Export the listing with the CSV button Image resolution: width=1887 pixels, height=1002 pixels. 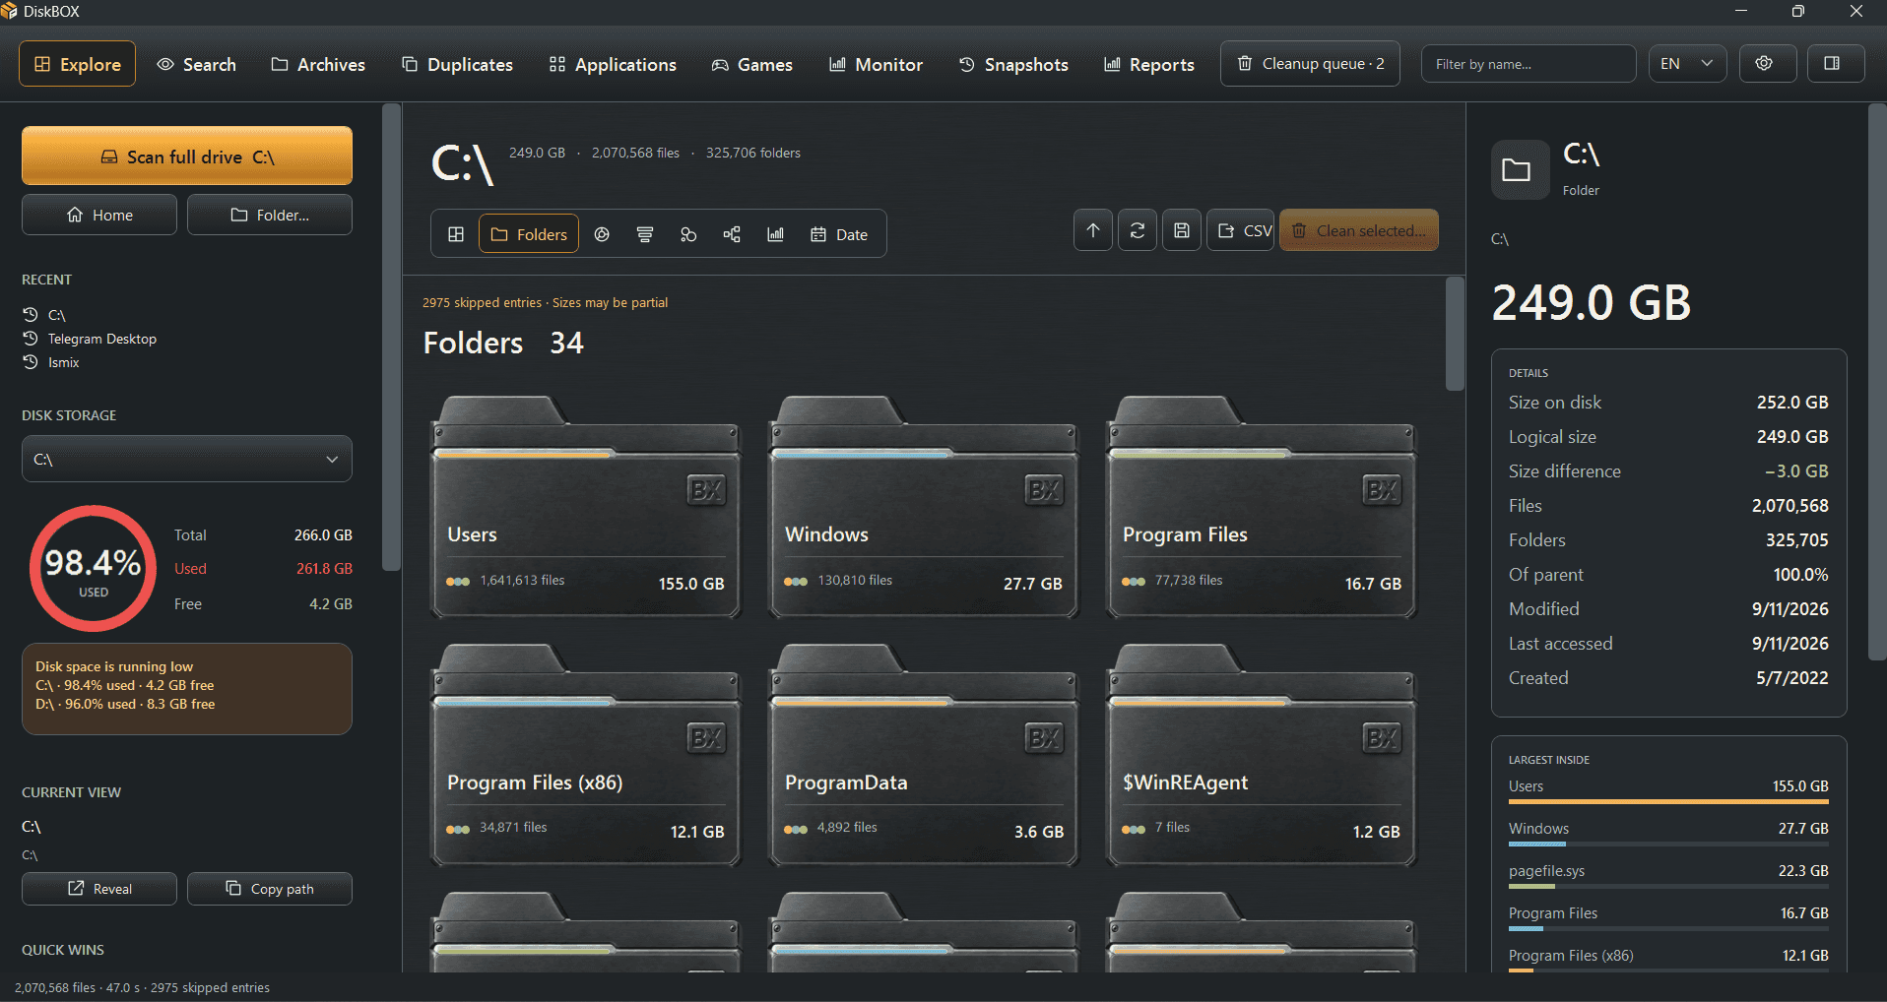1241,230
